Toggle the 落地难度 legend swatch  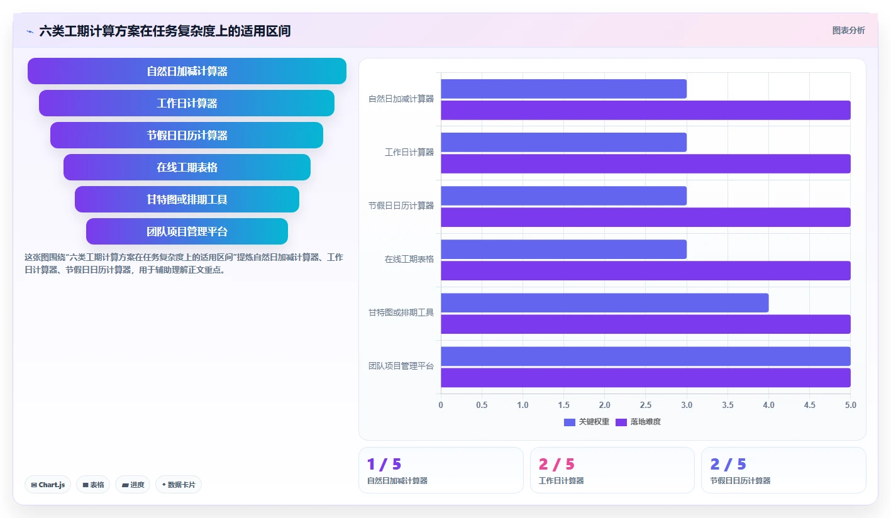click(621, 422)
